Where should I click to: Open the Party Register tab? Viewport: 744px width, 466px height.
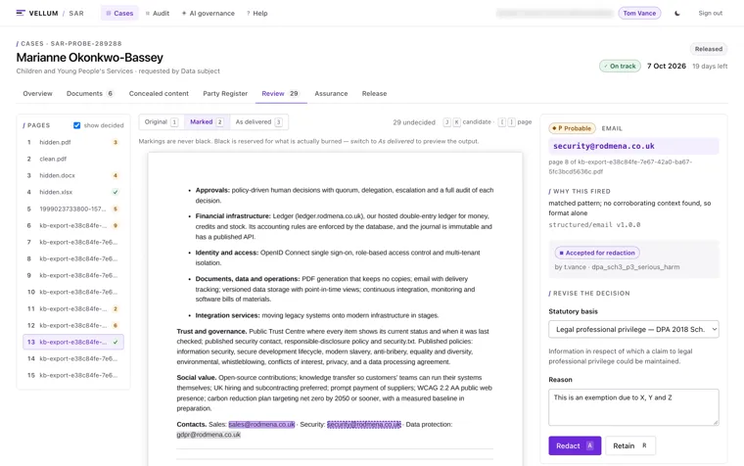click(x=225, y=93)
